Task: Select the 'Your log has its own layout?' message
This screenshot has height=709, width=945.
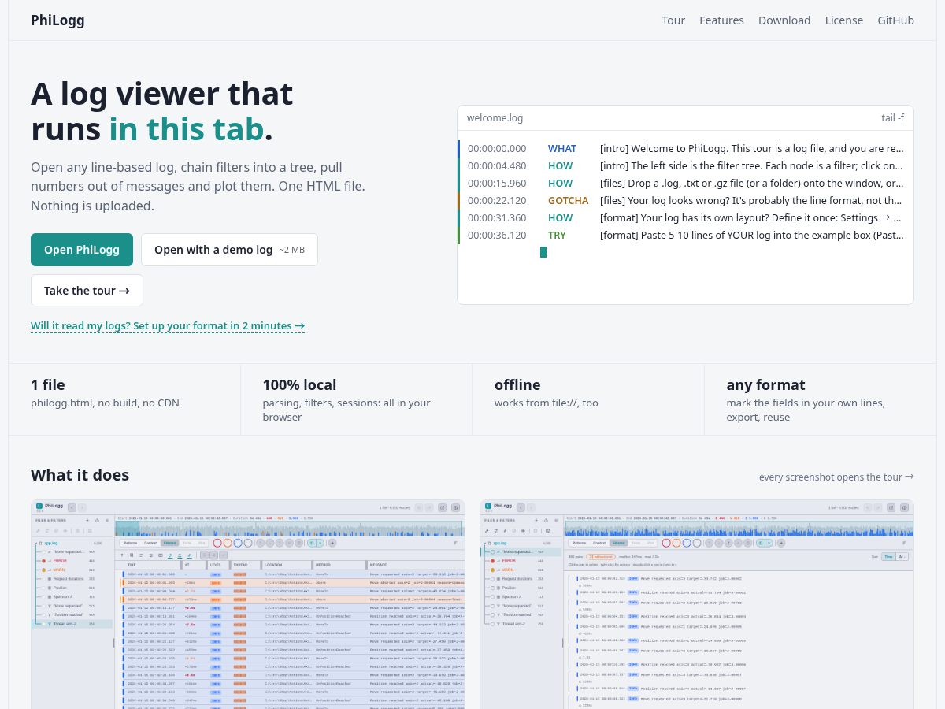Action: (752, 218)
